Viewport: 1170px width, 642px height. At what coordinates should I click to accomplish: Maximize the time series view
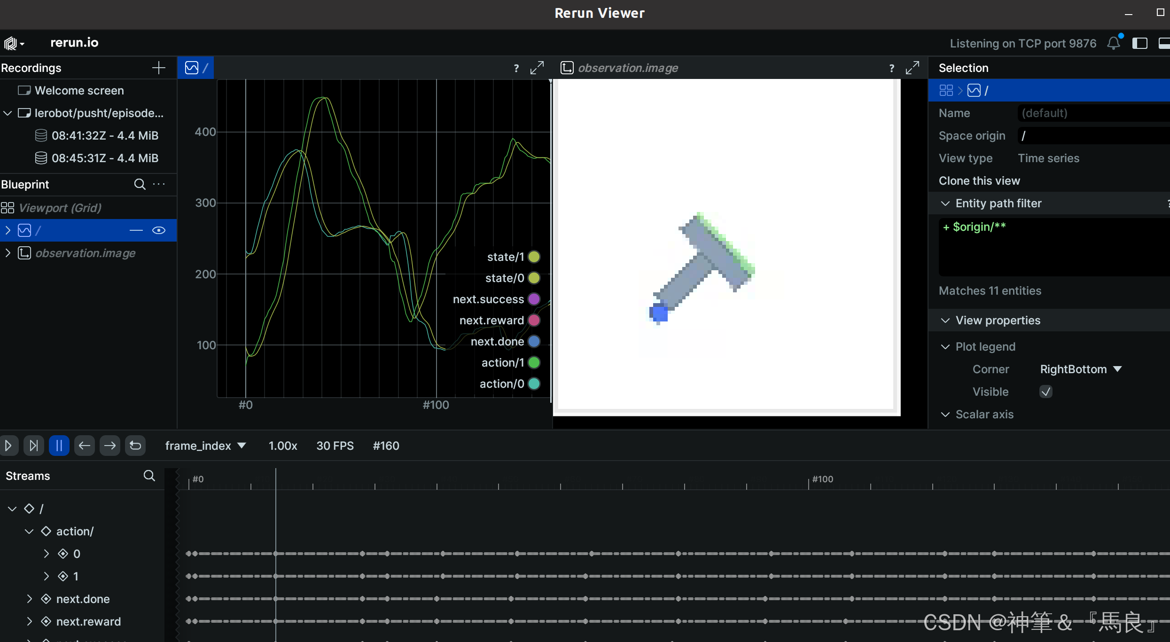pyautogui.click(x=537, y=68)
